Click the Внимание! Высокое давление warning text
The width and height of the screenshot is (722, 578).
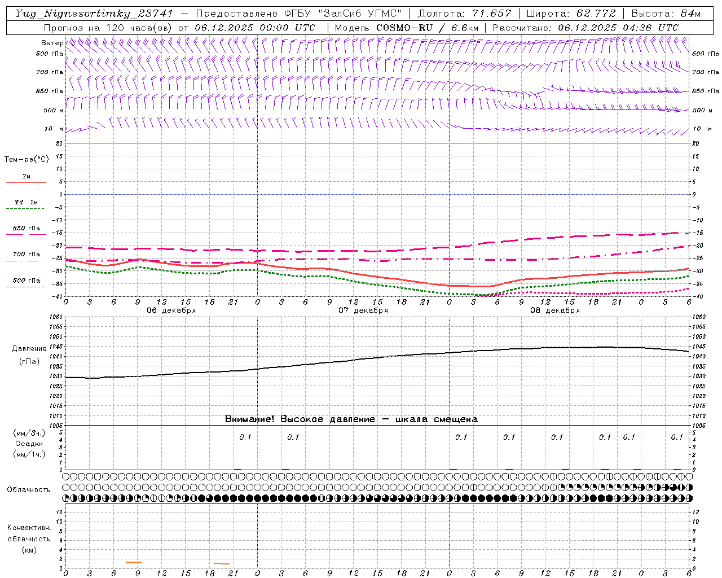(x=351, y=419)
